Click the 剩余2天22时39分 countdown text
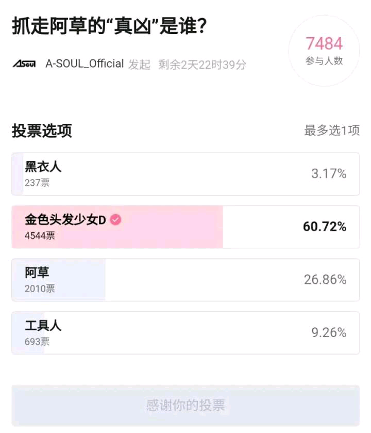 (x=202, y=65)
